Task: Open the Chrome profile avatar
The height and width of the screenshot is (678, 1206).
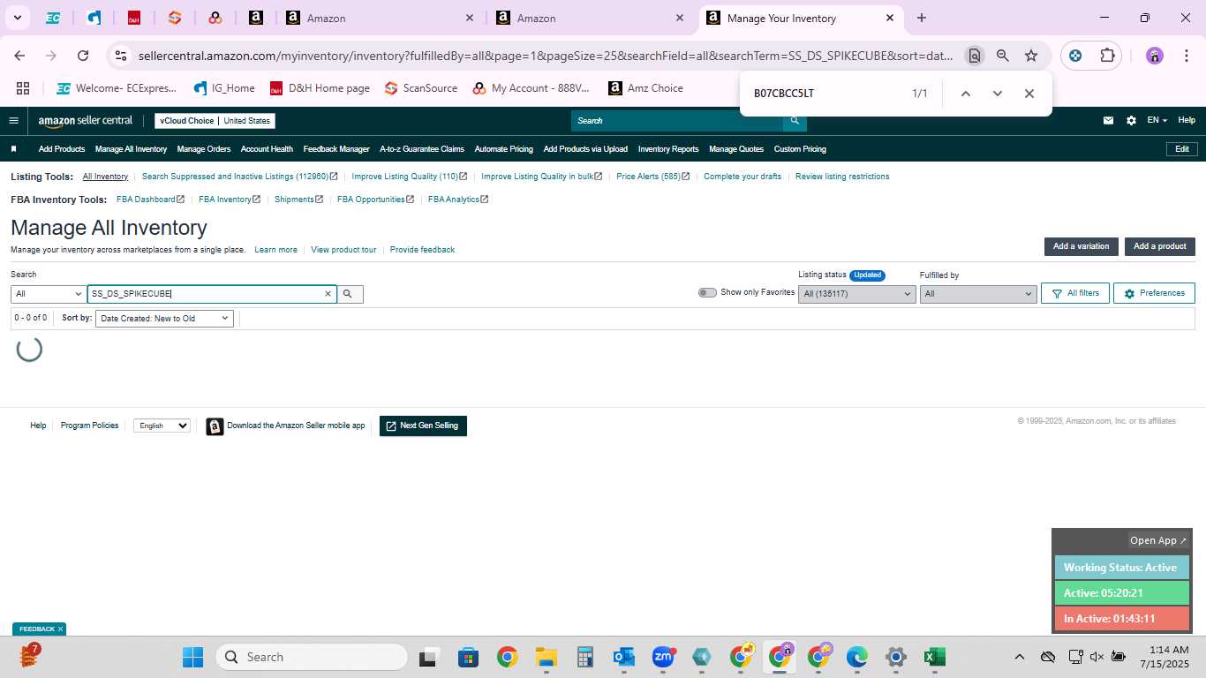Action: pos(1155,56)
